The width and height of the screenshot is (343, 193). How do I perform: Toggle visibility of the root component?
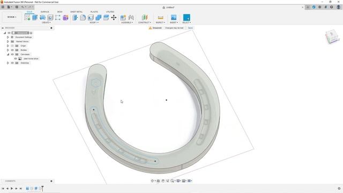(9, 33)
